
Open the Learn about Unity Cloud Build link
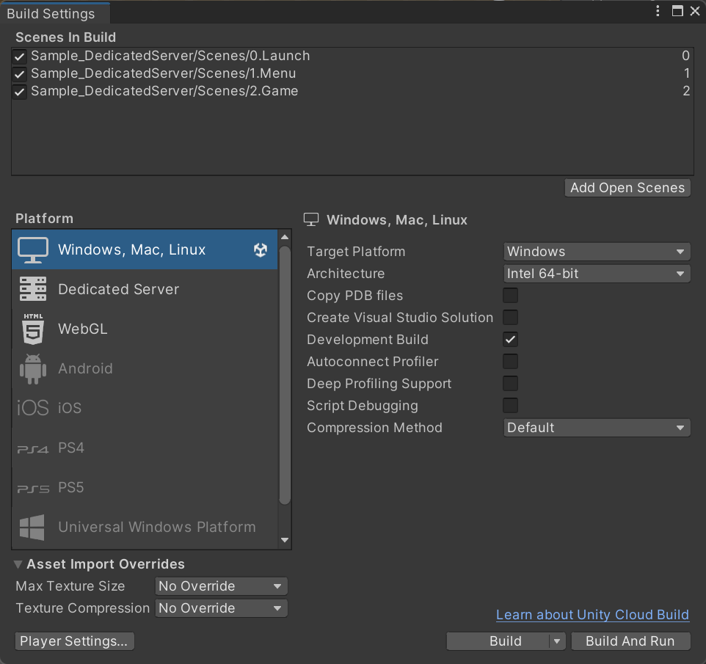pyautogui.click(x=592, y=615)
